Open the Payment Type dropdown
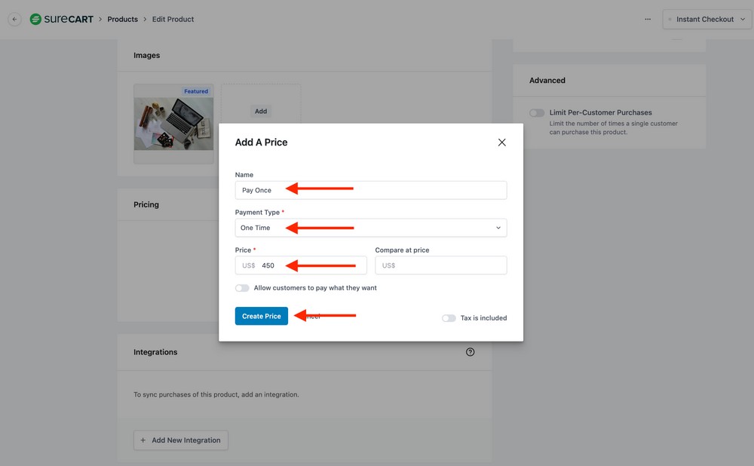This screenshot has width=754, height=466. coord(370,227)
